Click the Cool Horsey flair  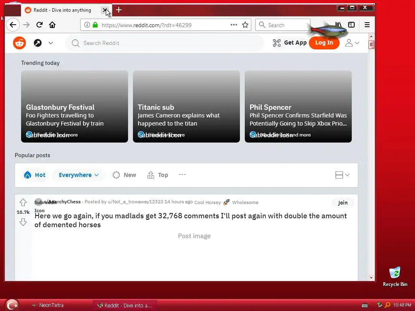pyautogui.click(x=207, y=202)
